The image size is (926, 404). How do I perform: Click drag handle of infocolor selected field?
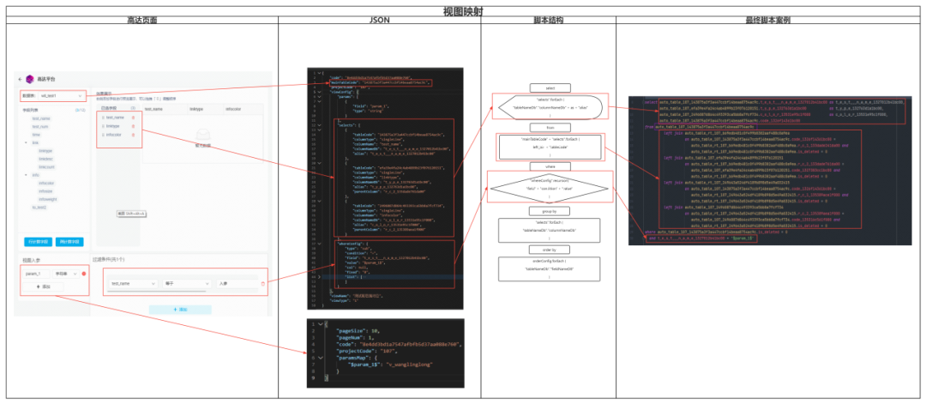click(x=103, y=136)
